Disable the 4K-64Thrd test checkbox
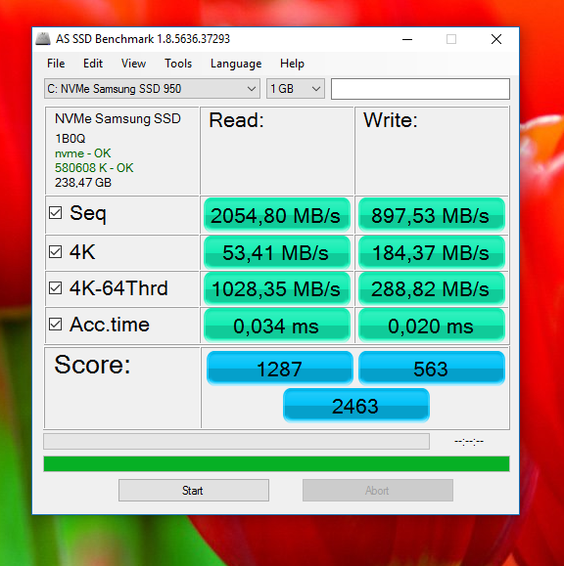The width and height of the screenshot is (564, 566). pyautogui.click(x=55, y=287)
